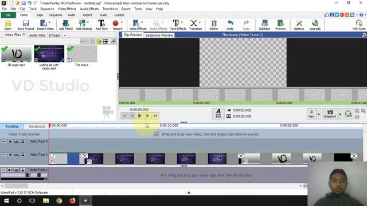The height and width of the screenshot is (206, 367).
Task: Select the Loding Ae with music.mp4 thumbnail
Action: [49, 54]
